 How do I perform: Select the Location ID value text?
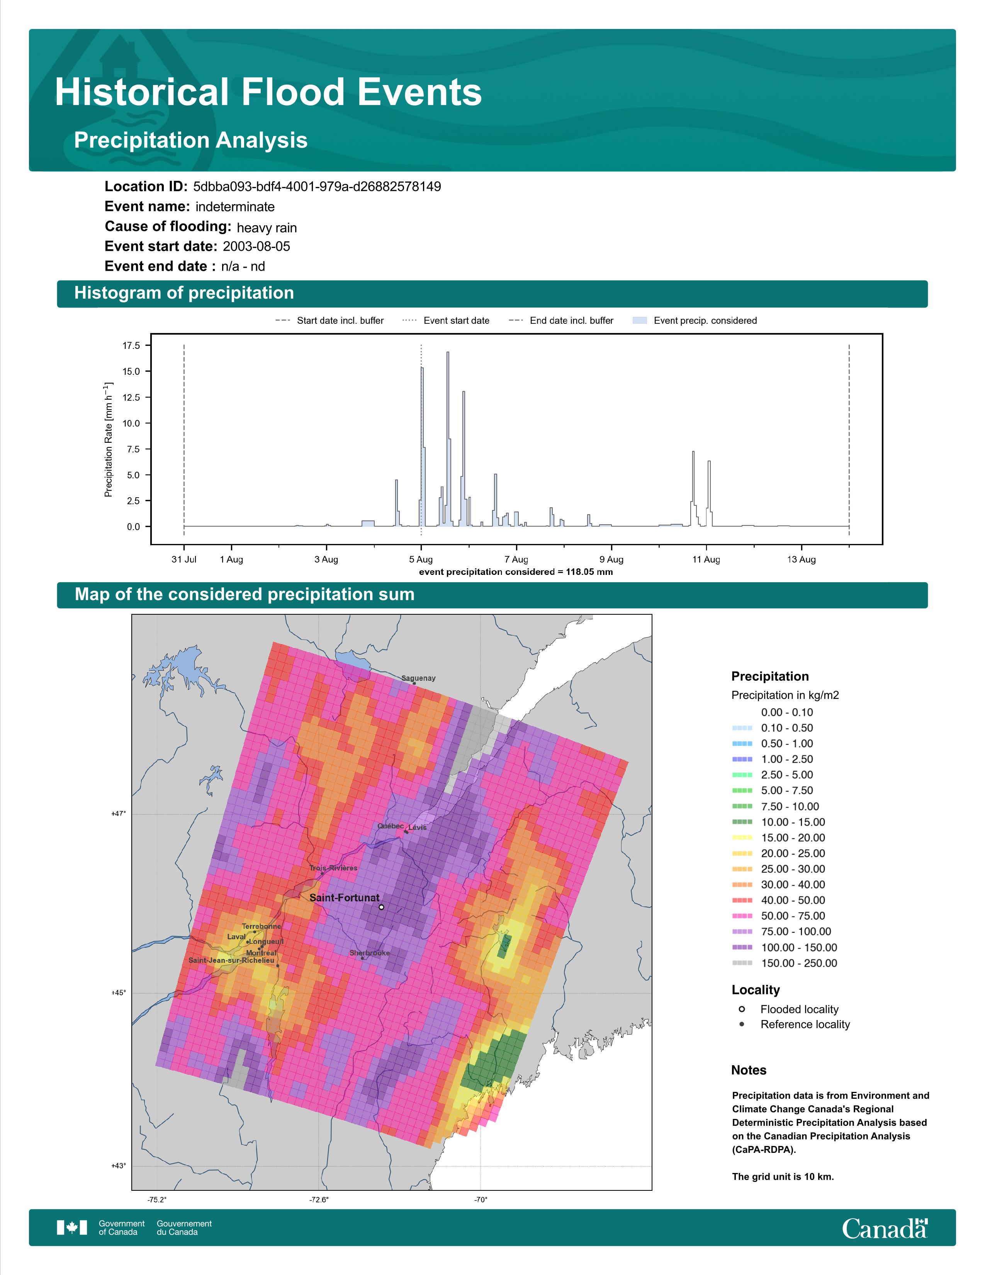point(317,186)
